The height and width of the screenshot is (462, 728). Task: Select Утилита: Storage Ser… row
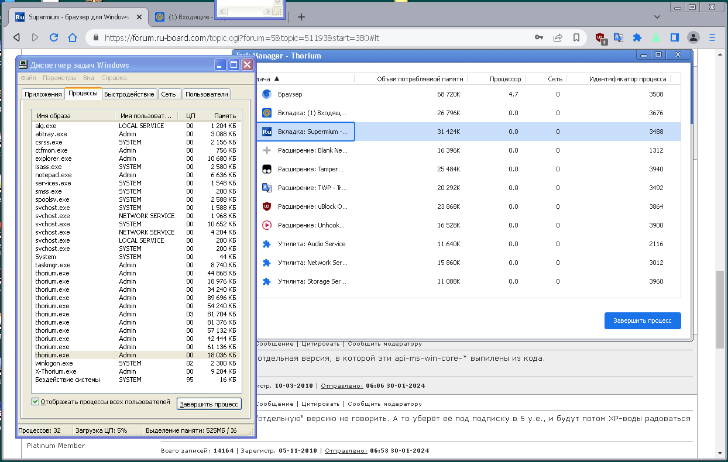(468, 281)
